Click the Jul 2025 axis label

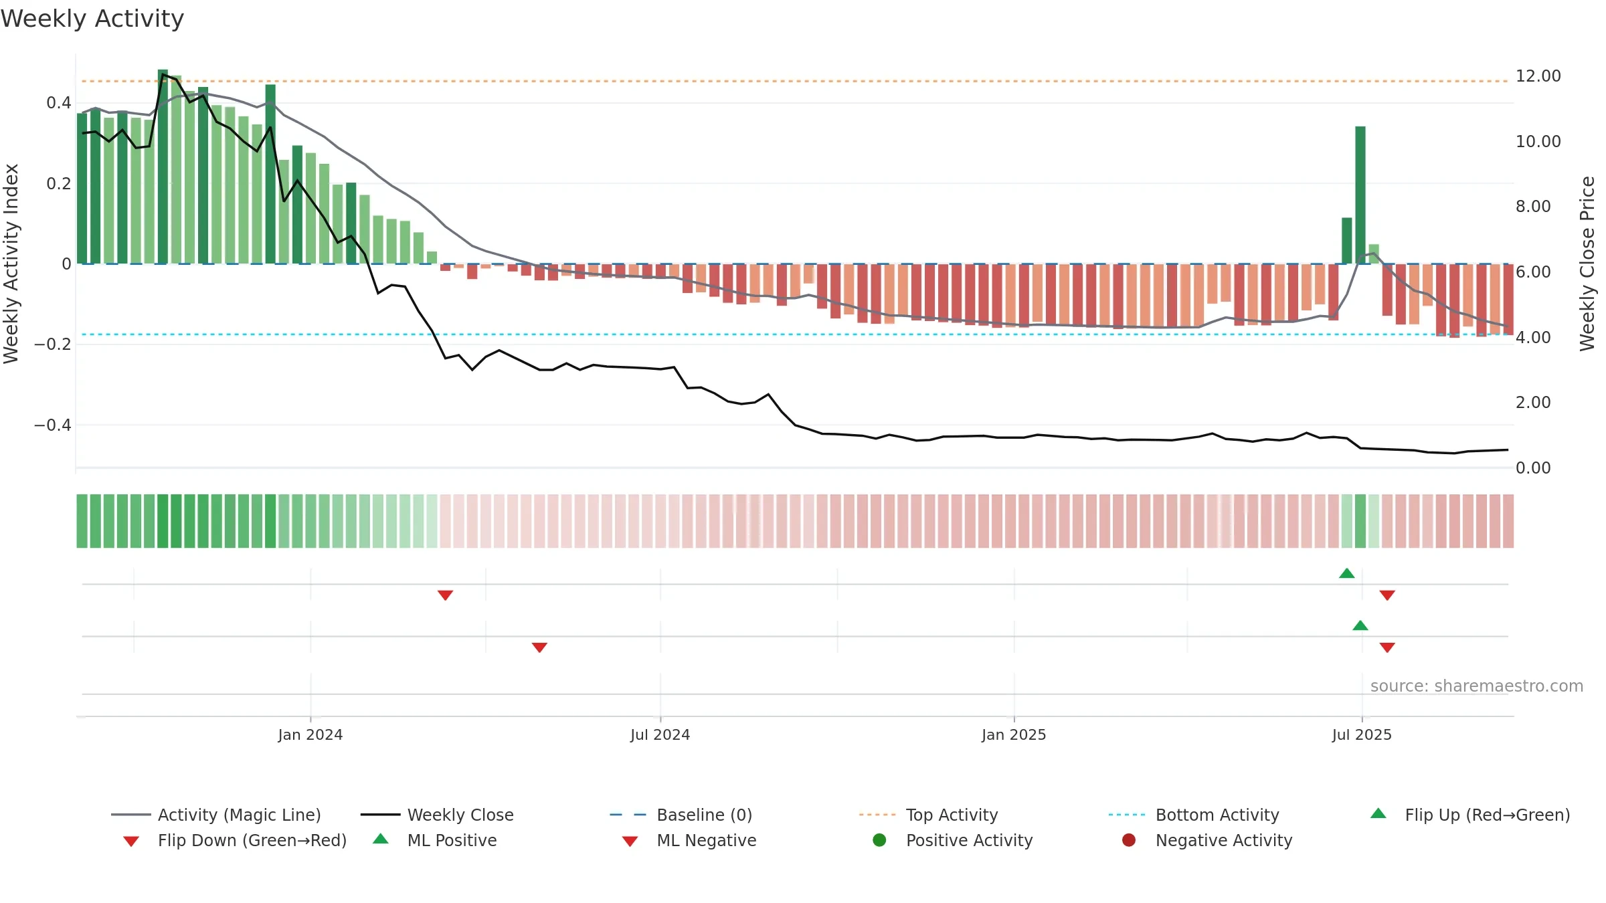click(1362, 734)
